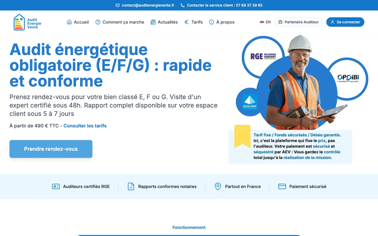Viewport: 378px width, 236px height.
Task: Open the Actualités page
Action: 167,22
